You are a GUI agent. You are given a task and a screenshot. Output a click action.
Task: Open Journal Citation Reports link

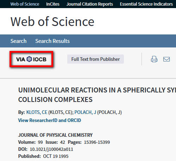[x=90, y=4]
